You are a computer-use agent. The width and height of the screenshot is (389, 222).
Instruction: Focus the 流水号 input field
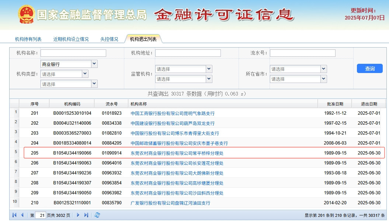[x=302, y=53]
